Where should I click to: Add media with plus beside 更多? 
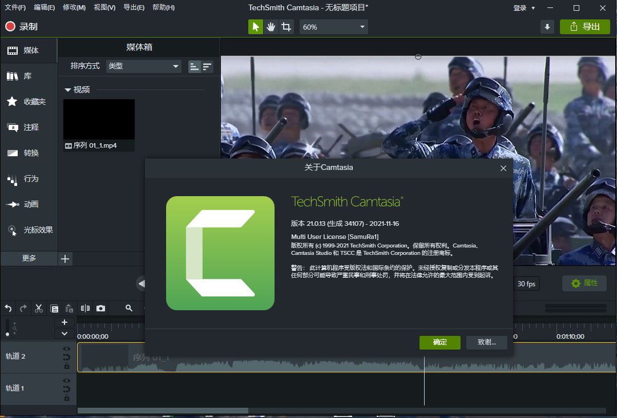coord(65,259)
